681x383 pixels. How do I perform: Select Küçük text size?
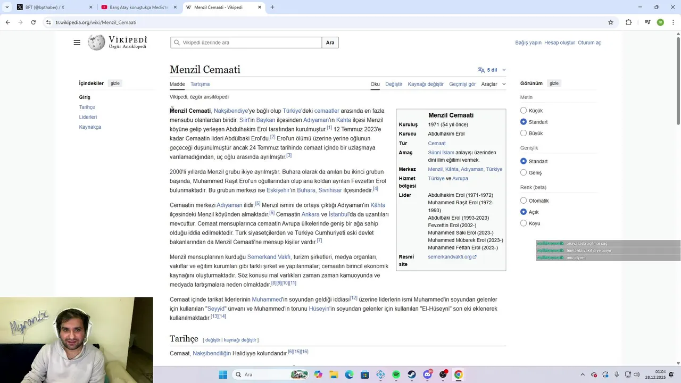pos(524,111)
